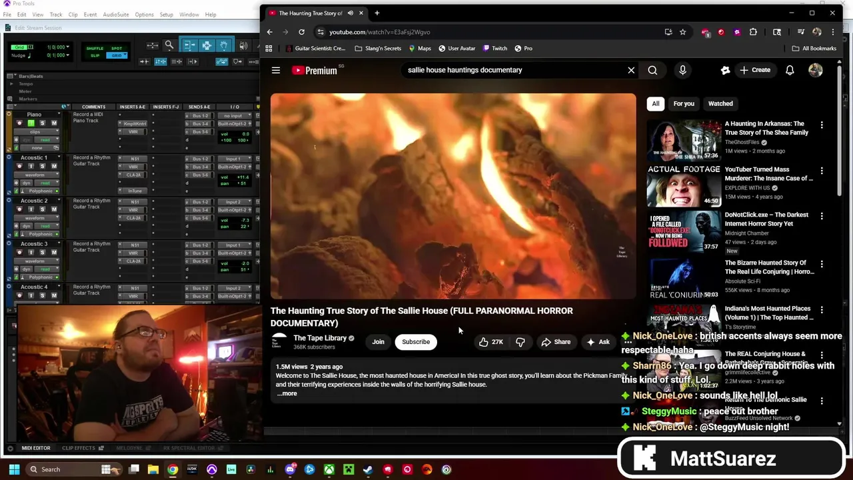Open Steam from the taskbar
This screenshot has height=480, width=853.
click(x=368, y=469)
